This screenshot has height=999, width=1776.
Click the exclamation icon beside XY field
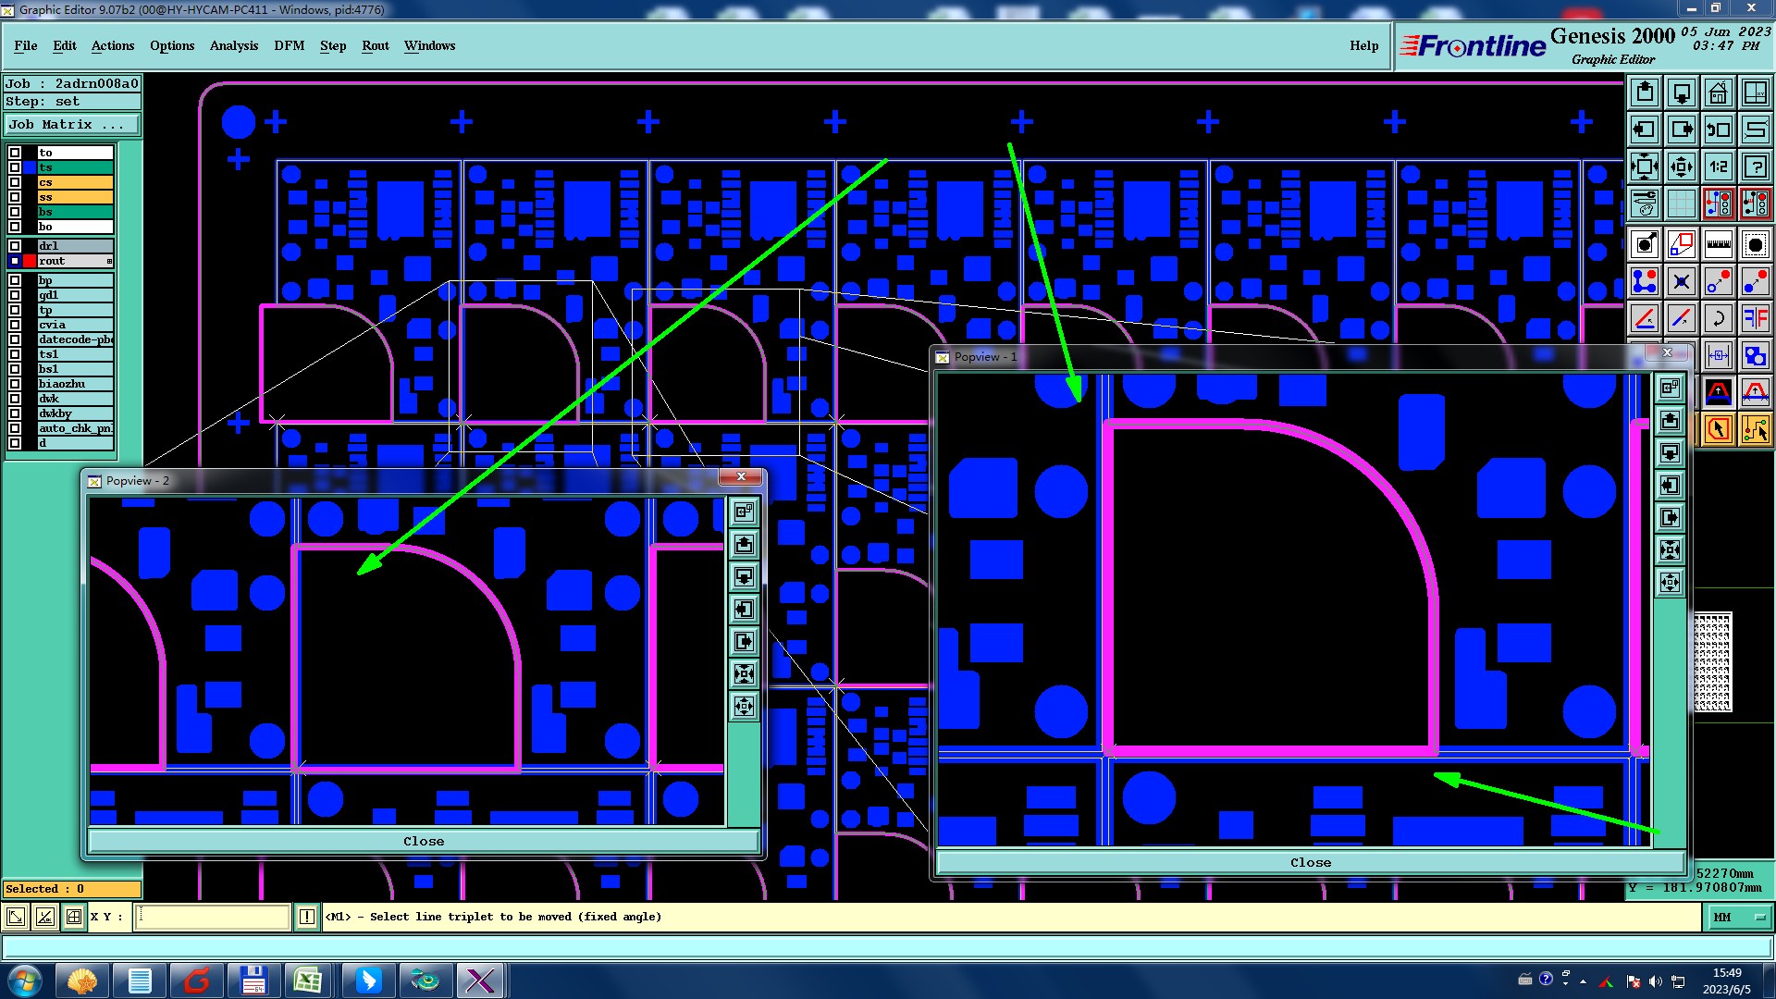[307, 917]
